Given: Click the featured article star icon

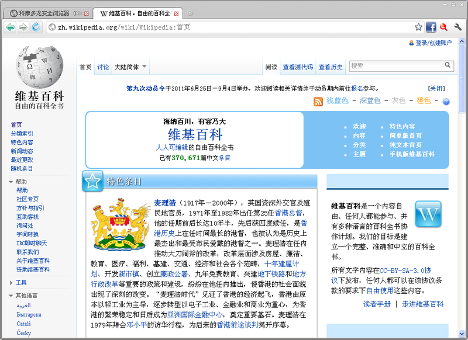Looking at the screenshot, I should (92, 181).
